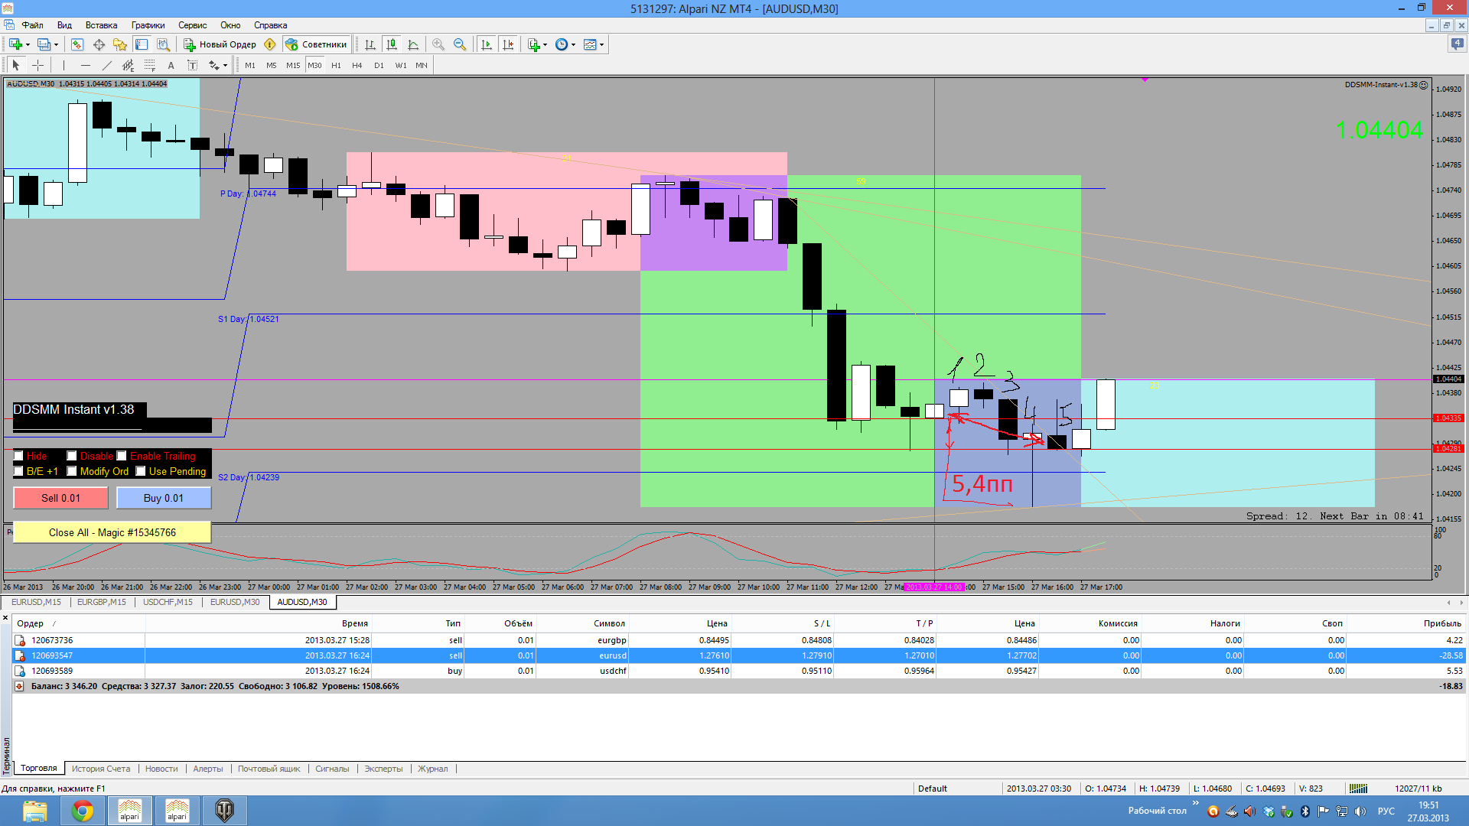Open the История Счета terminal tab
The image size is (1469, 826).
pos(101,769)
